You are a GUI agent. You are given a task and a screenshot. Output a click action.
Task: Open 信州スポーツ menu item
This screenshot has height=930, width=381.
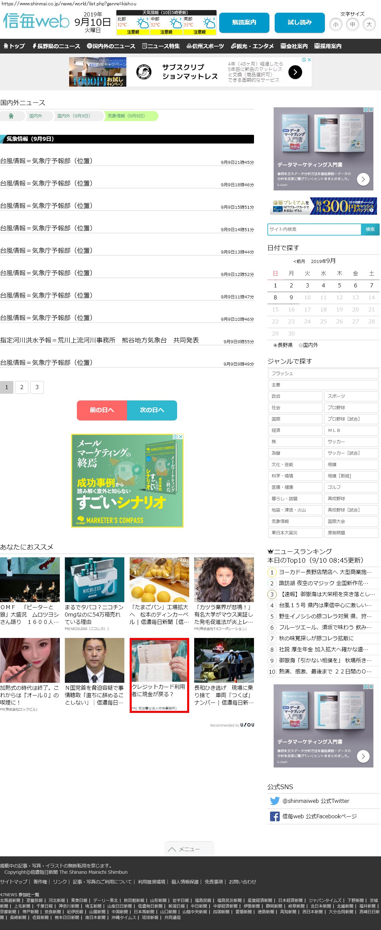(205, 46)
